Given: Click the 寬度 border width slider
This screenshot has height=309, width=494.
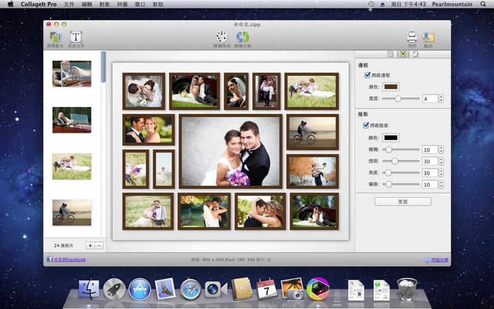Looking at the screenshot, I should pyautogui.click(x=401, y=99).
